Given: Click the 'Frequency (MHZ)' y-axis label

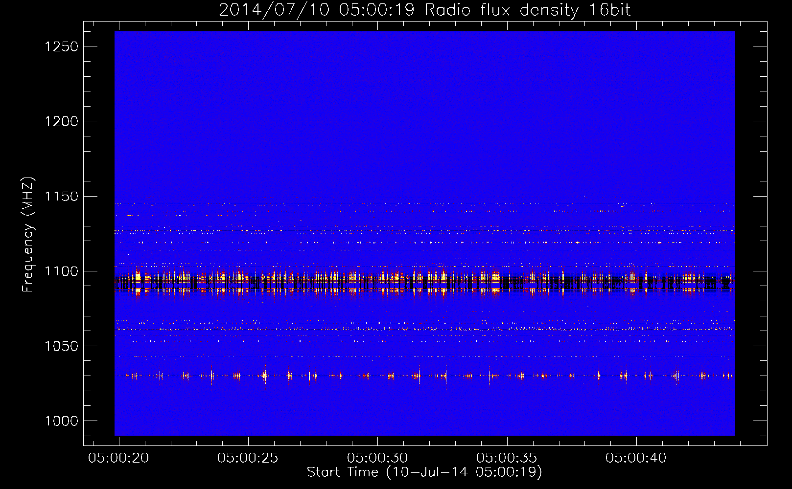Looking at the screenshot, I should (28, 235).
